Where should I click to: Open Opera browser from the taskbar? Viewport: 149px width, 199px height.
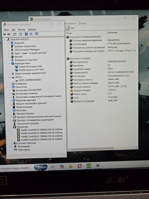pyautogui.click(x=79, y=166)
